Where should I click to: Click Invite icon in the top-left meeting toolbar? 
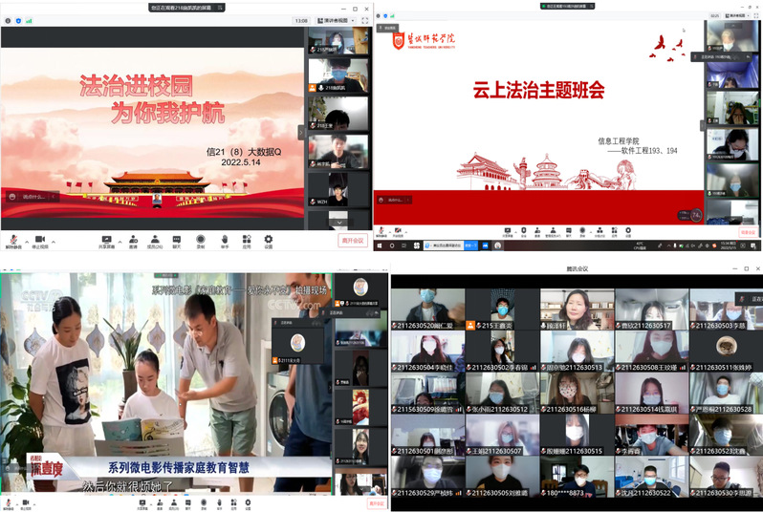tap(133, 240)
